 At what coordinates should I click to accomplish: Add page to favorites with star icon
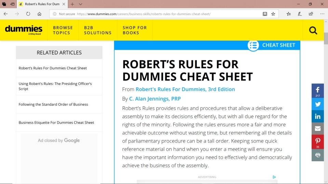click(273, 14)
